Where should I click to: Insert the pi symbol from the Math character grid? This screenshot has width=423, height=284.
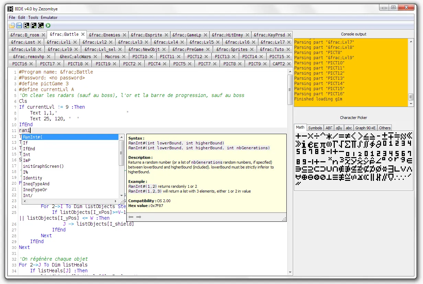point(323,145)
